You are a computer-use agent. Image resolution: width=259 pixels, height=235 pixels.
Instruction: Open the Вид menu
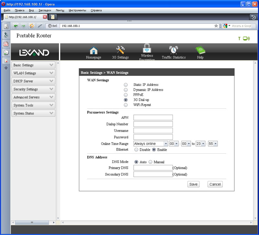tap(31, 10)
